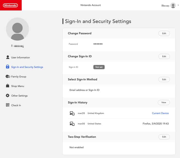Screen dimensions: 180x158
Task: Click the blurred username in header
Action: [165, 5]
